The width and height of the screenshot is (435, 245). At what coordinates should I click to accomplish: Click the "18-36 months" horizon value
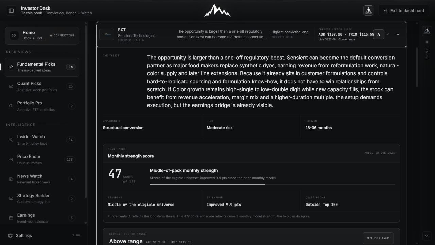click(318, 128)
